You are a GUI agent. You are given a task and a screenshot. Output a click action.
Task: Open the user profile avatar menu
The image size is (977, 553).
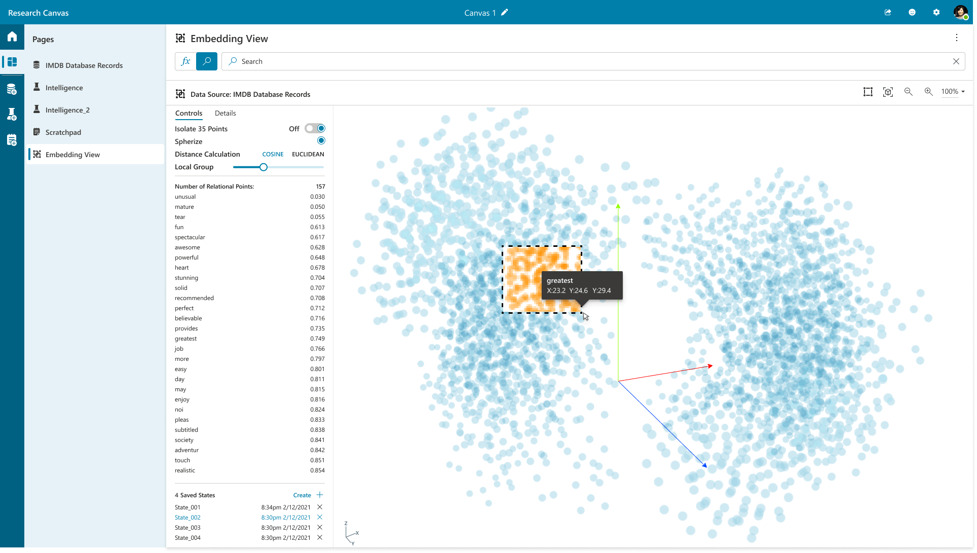(960, 12)
